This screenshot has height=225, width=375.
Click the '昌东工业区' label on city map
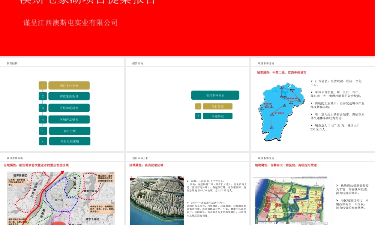coord(92,219)
